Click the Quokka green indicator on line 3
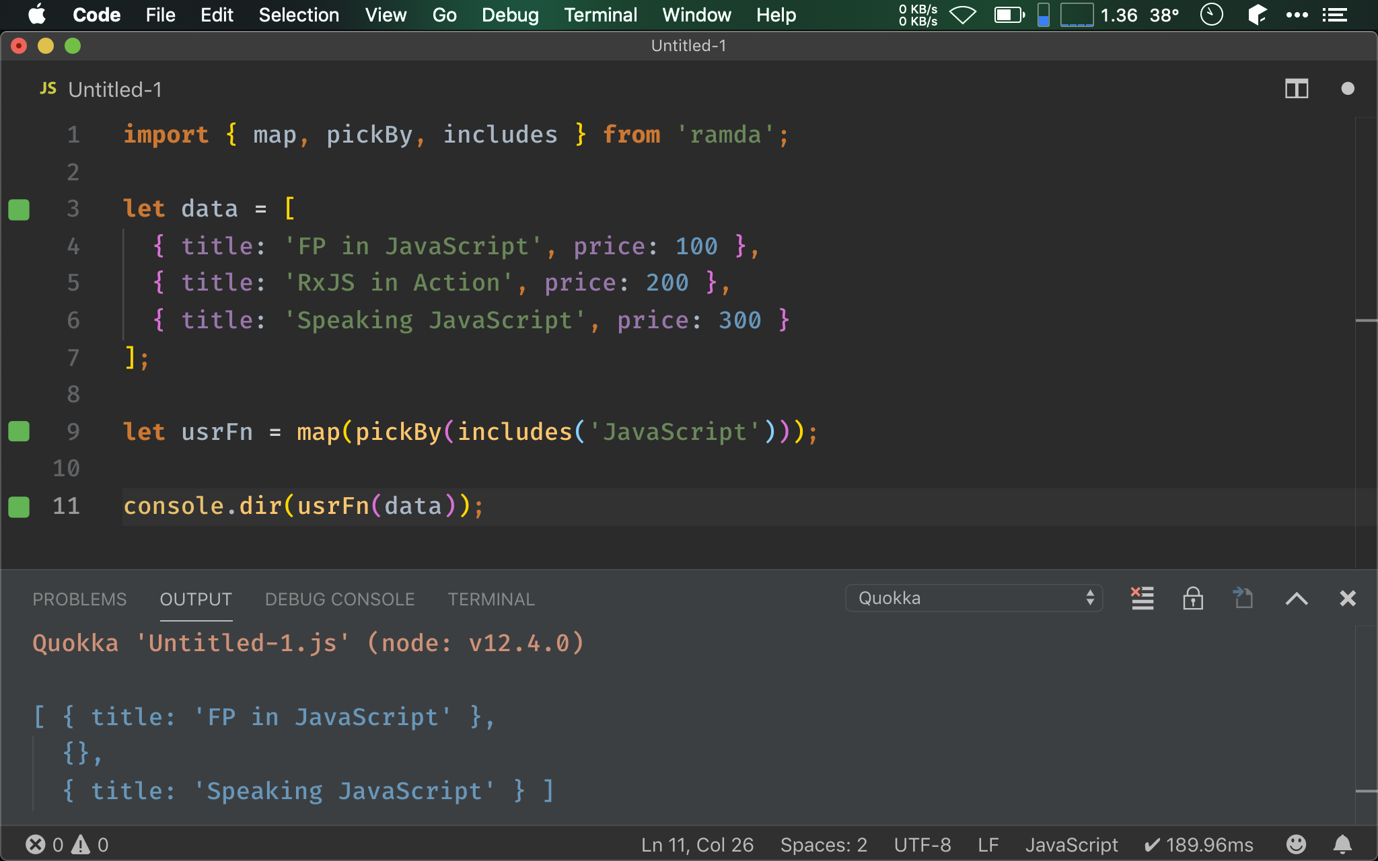This screenshot has width=1378, height=861. click(x=19, y=209)
